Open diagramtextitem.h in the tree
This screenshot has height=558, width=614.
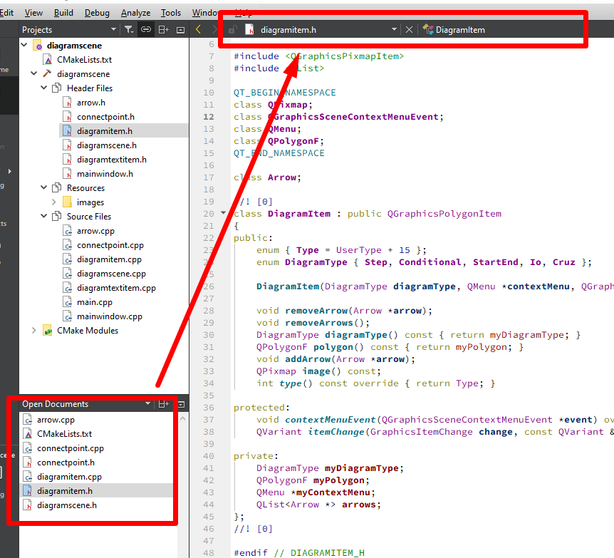click(x=112, y=160)
